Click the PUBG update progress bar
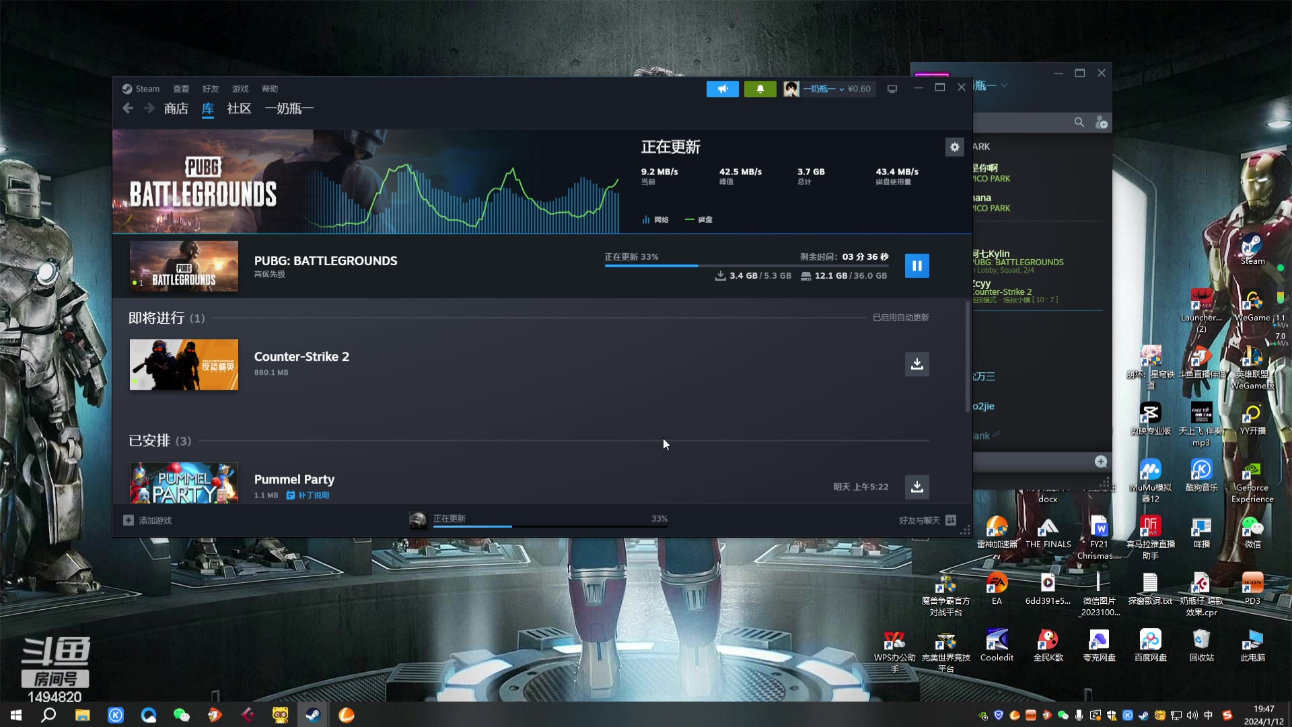1292x727 pixels. (746, 266)
